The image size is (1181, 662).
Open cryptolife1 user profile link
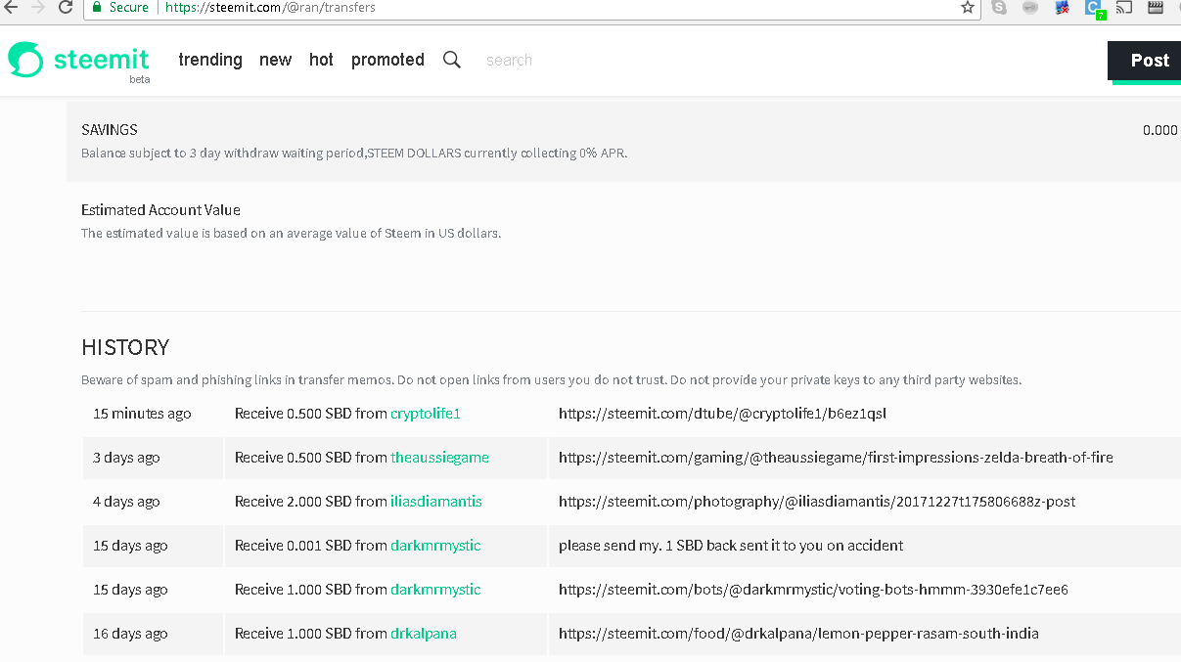[425, 414]
